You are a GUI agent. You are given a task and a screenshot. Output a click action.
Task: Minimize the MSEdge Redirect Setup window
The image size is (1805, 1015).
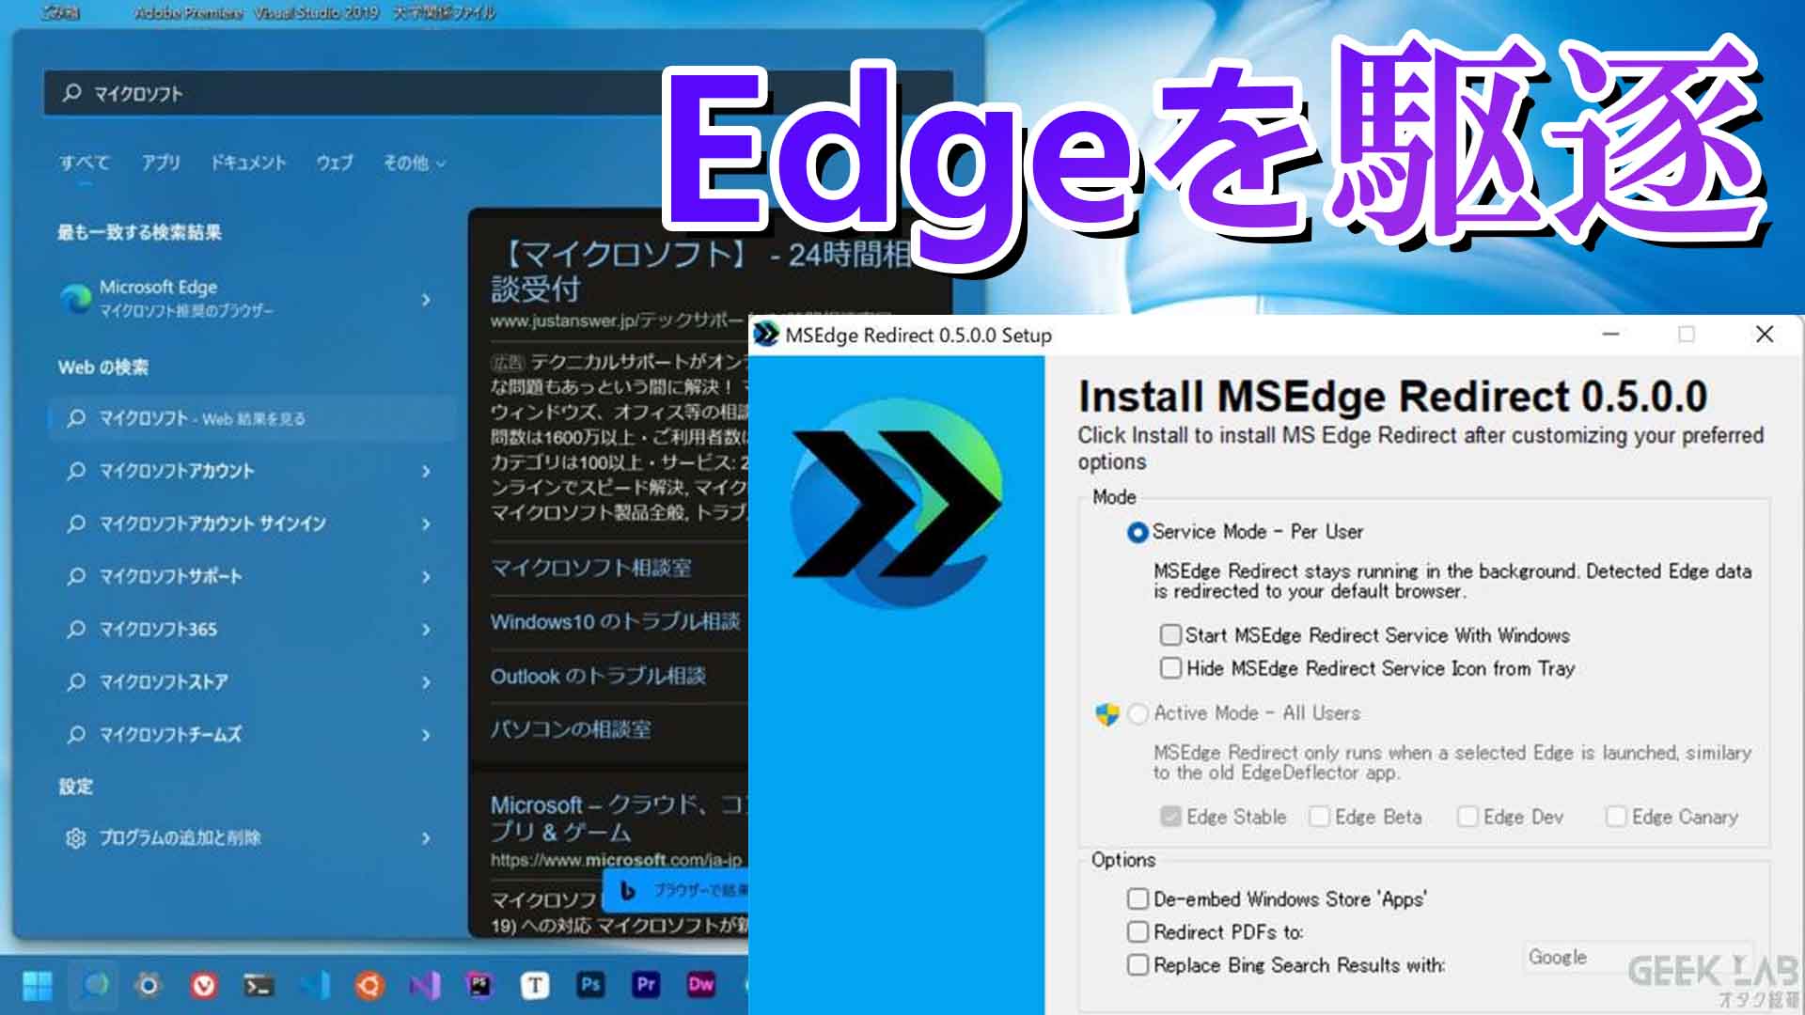click(1610, 335)
